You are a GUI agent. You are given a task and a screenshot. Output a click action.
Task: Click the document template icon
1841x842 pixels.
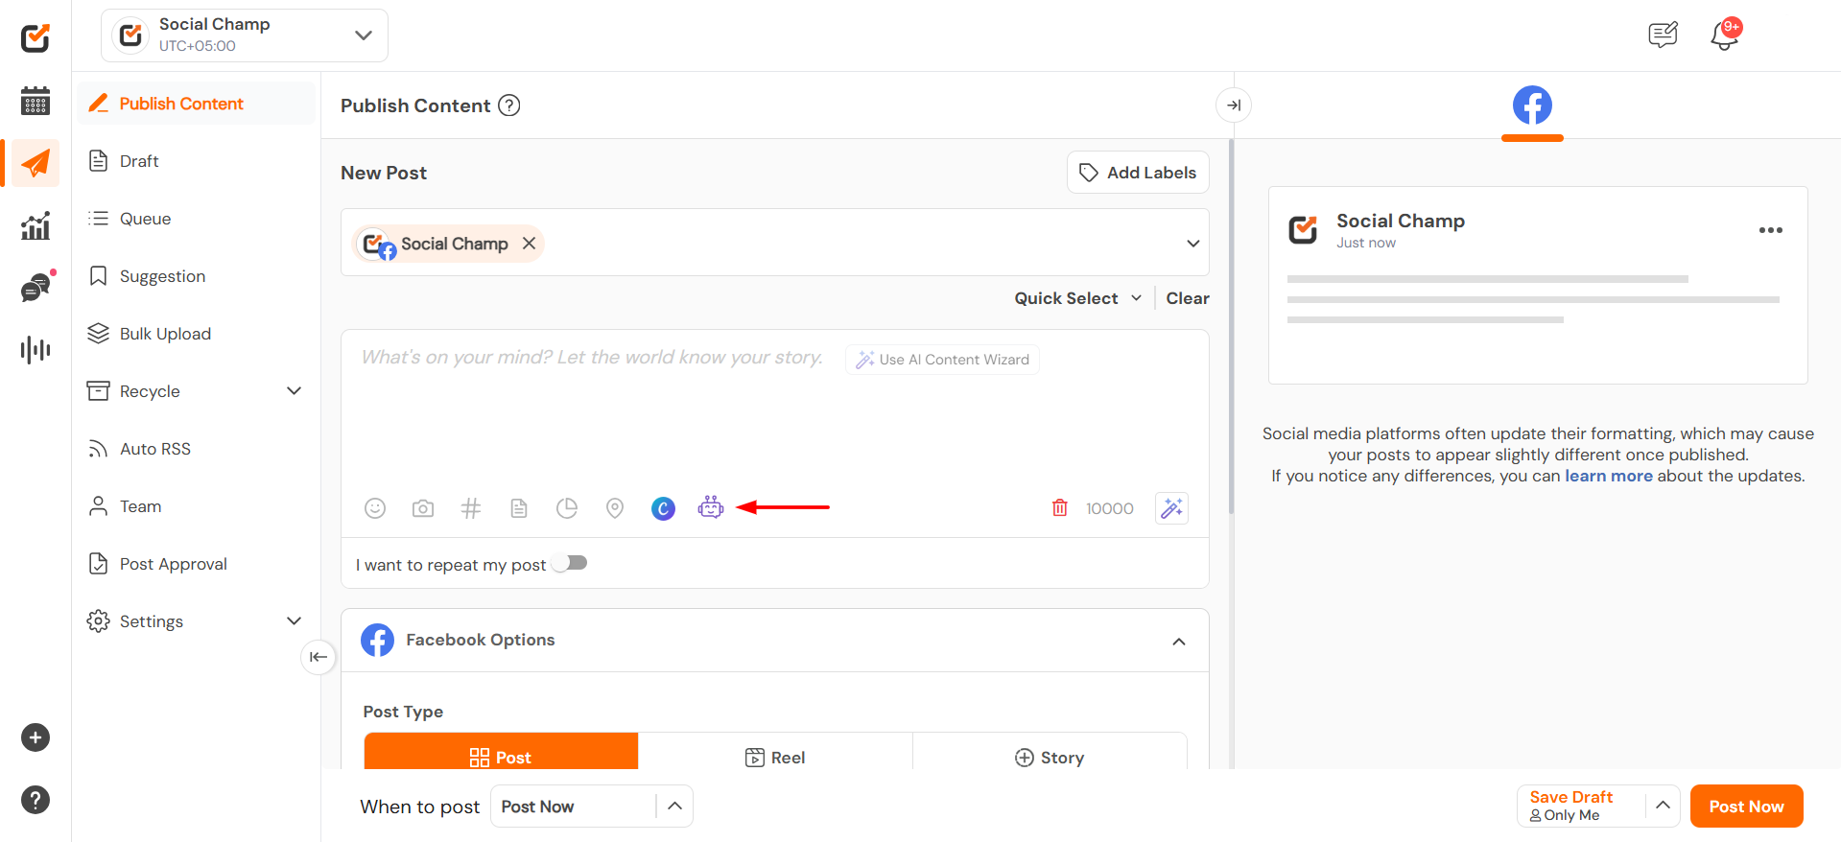(x=519, y=508)
